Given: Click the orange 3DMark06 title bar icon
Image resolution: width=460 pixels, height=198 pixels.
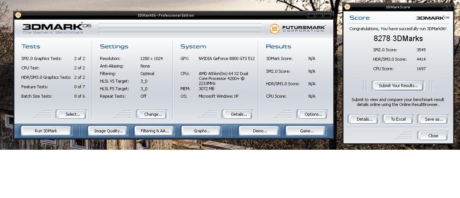Looking at the screenshot, I should pyautogui.click(x=18, y=15).
